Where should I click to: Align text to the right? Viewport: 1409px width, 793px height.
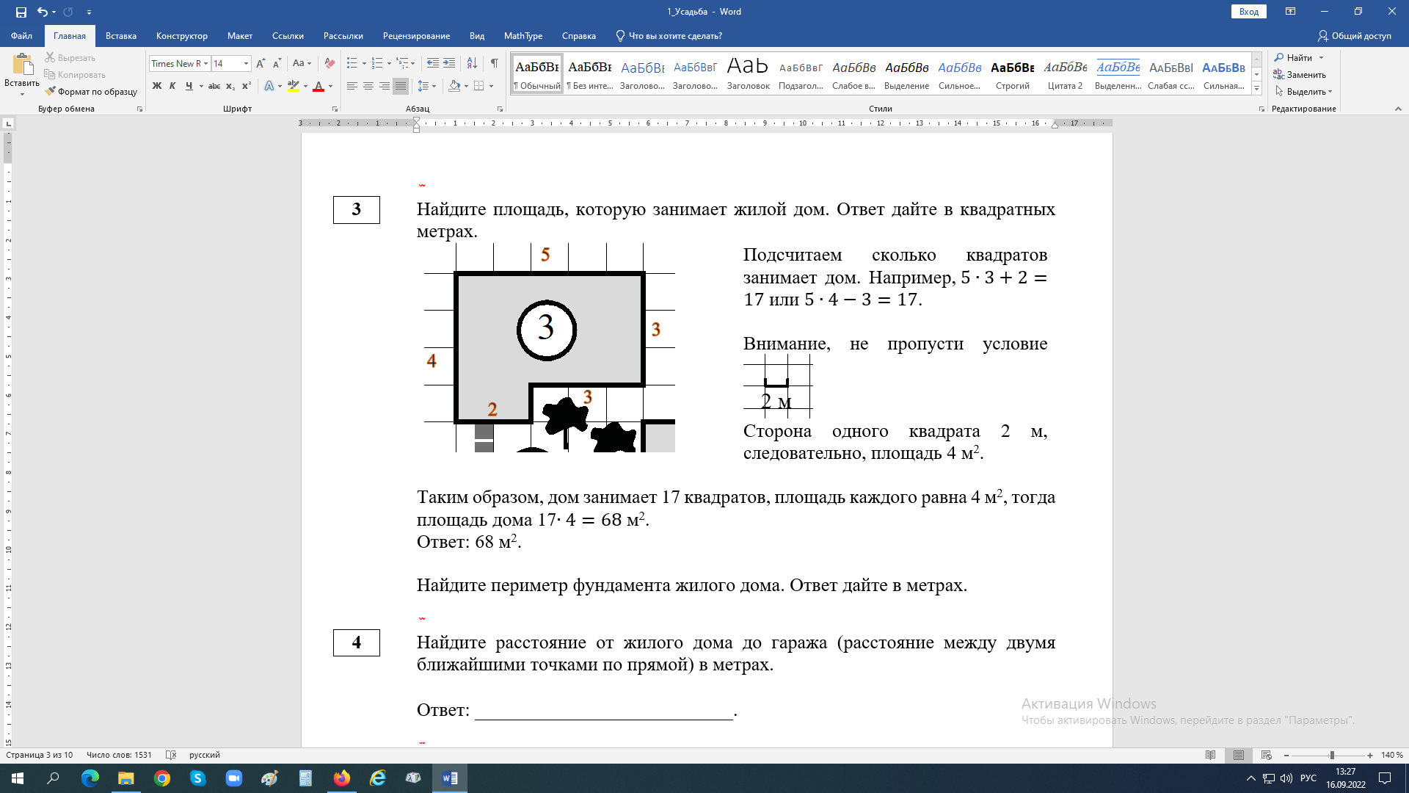[385, 86]
